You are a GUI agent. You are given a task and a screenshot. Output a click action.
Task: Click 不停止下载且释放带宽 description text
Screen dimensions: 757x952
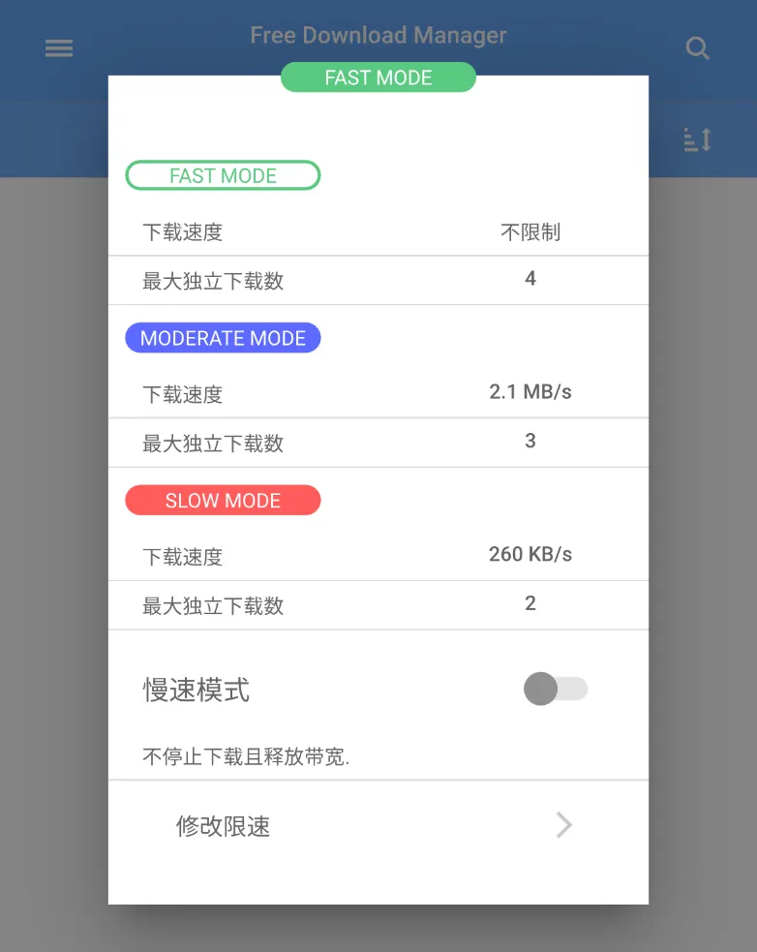click(x=246, y=756)
